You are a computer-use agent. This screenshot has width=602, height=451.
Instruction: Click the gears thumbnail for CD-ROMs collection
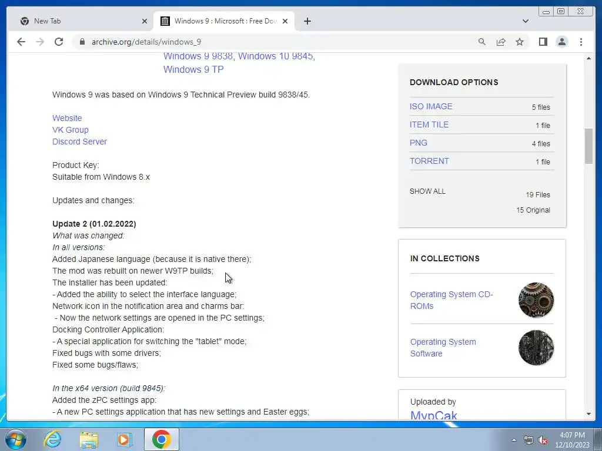[536, 300]
